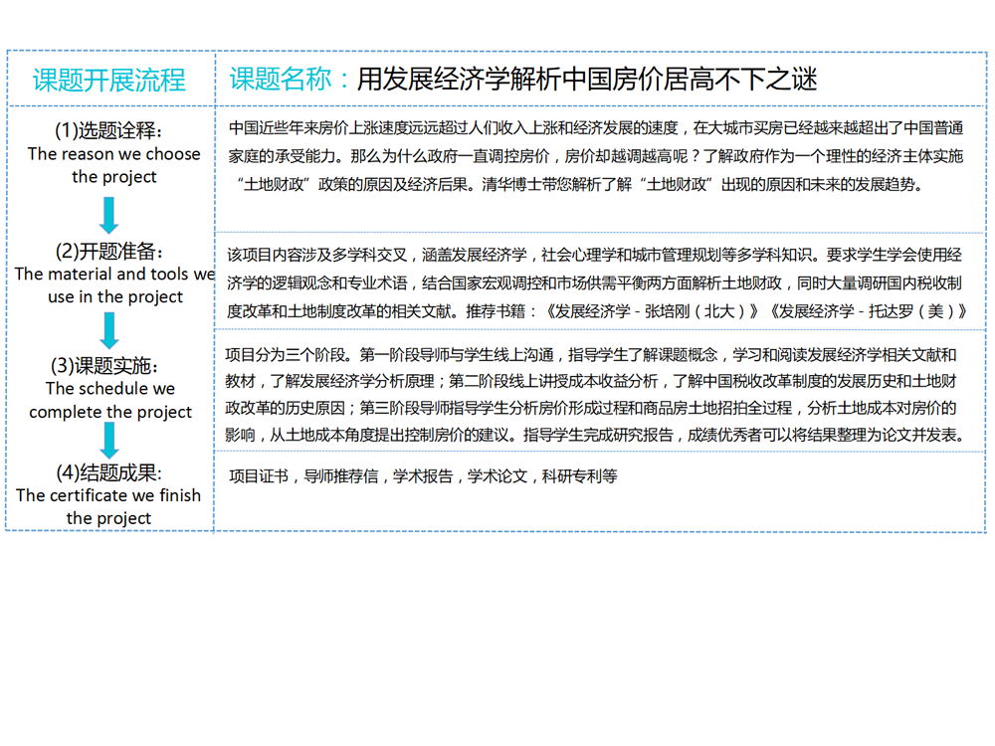Click the 课题名称 label in the header

[281, 79]
